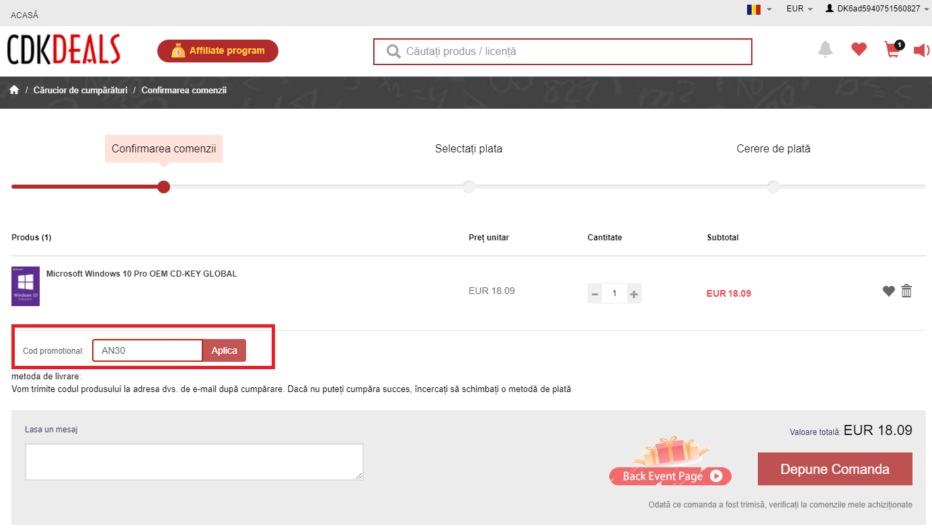Delete Windows 10 Pro with trash icon
The height and width of the screenshot is (531, 932).
coord(906,291)
